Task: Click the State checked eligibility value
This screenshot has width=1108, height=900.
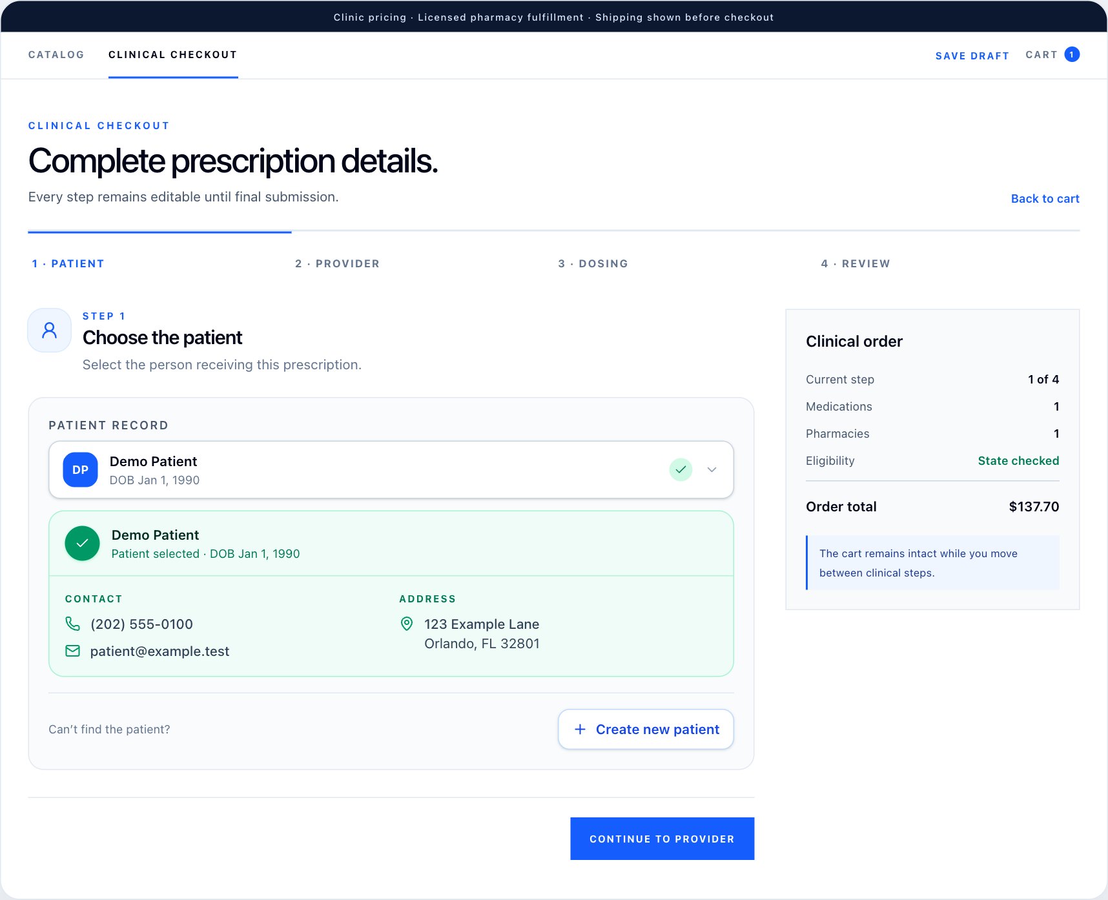Action: (1018, 461)
